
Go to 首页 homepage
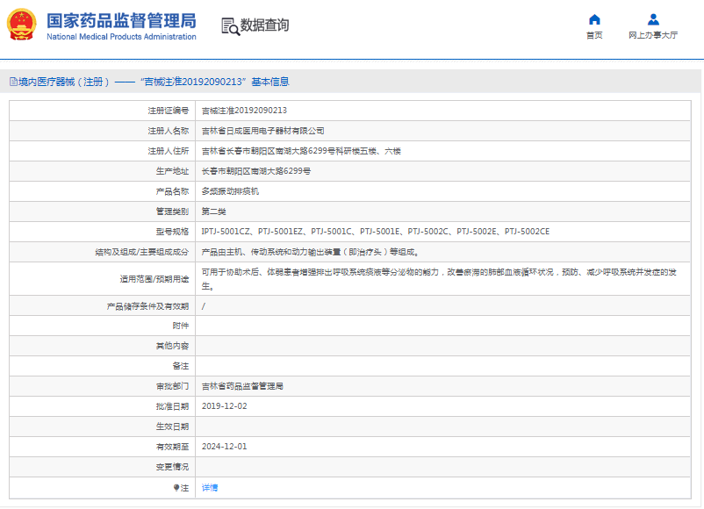596,35
